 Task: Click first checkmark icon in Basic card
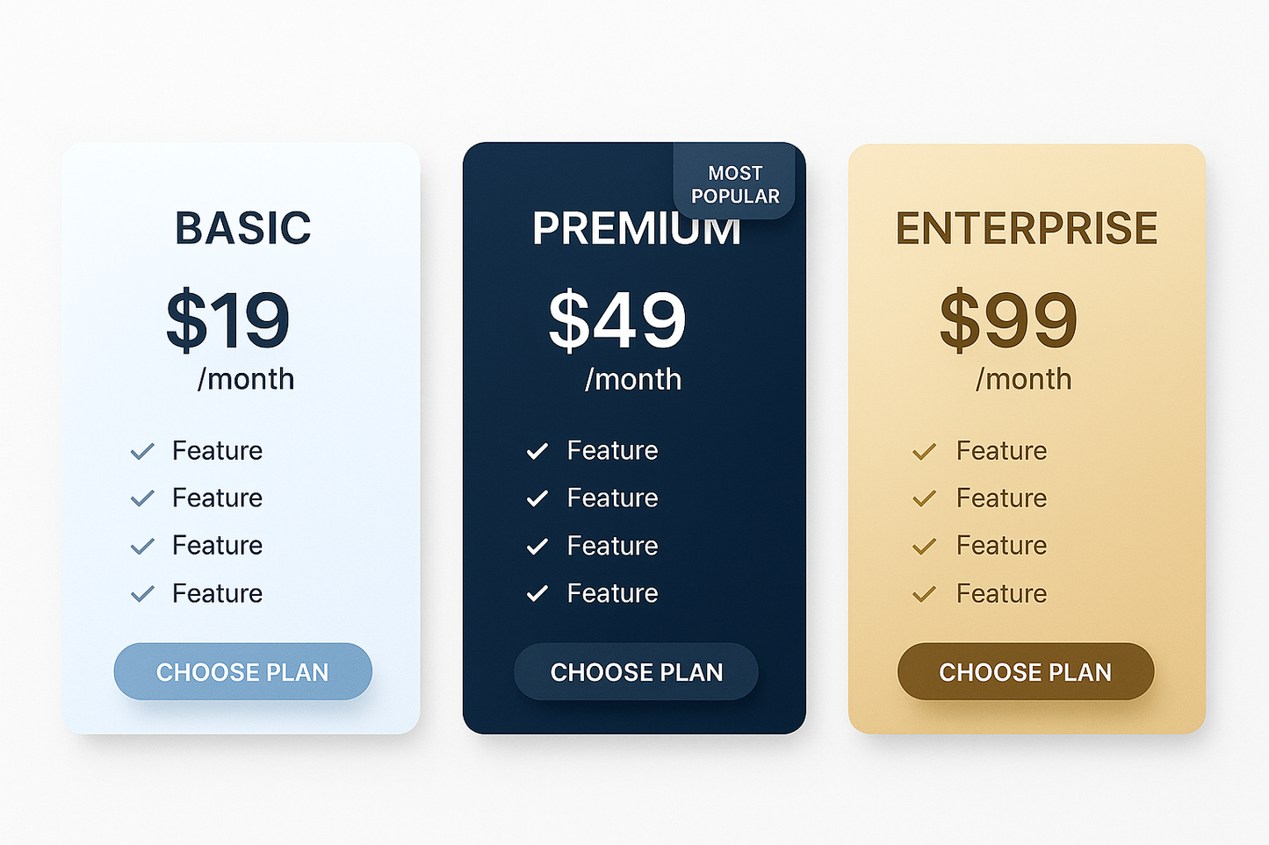point(142,451)
